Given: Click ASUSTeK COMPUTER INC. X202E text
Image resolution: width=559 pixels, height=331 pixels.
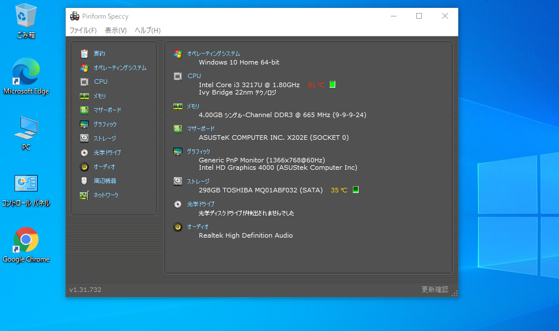Looking at the screenshot, I should tap(274, 137).
